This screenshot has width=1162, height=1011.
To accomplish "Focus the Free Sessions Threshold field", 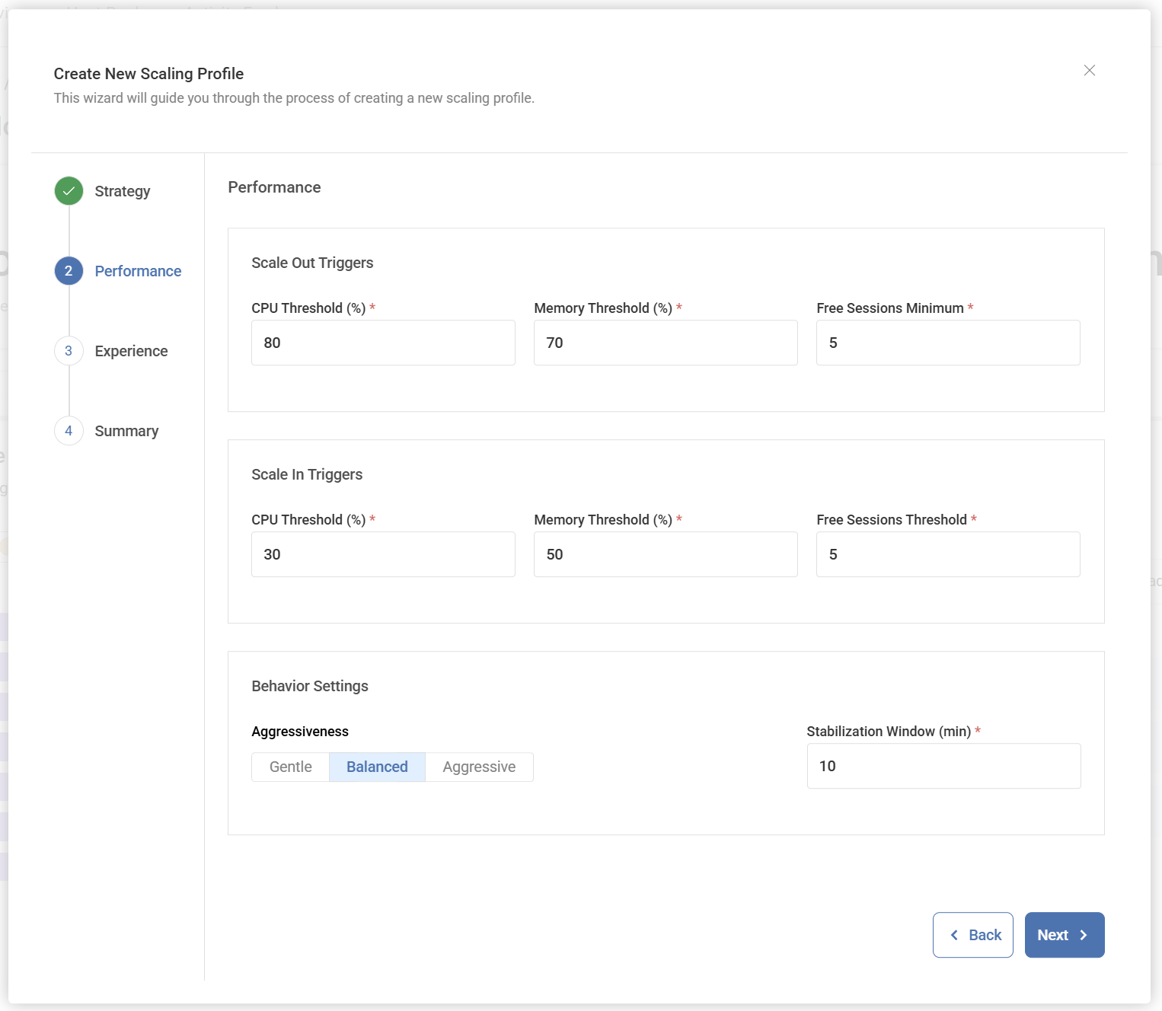I will coord(948,554).
